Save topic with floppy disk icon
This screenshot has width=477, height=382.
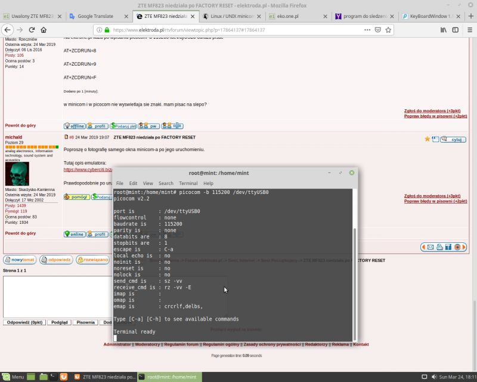(448, 247)
